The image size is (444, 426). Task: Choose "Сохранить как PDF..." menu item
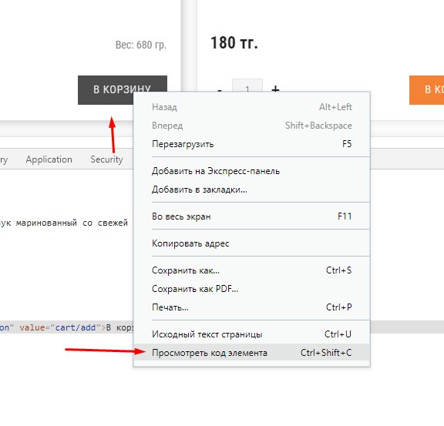251,289
